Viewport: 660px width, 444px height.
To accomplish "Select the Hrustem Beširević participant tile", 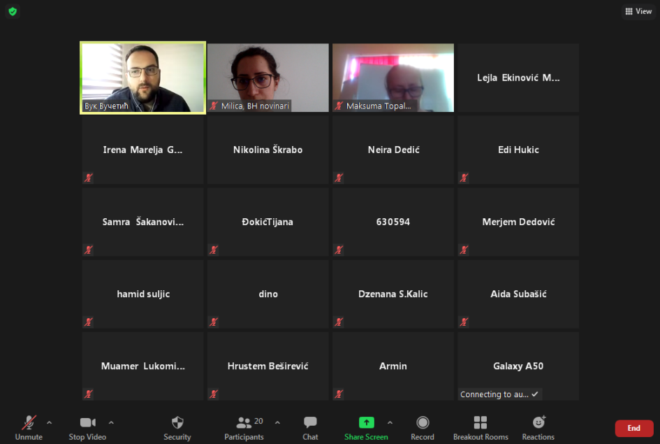I will [268, 366].
